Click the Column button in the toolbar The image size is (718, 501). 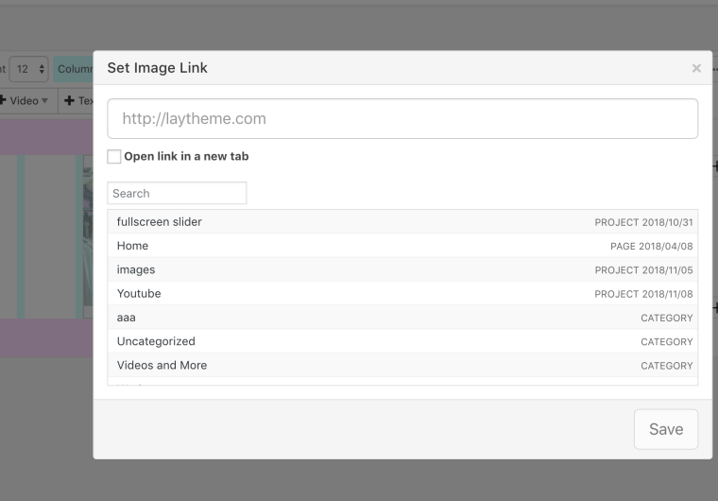tap(74, 69)
